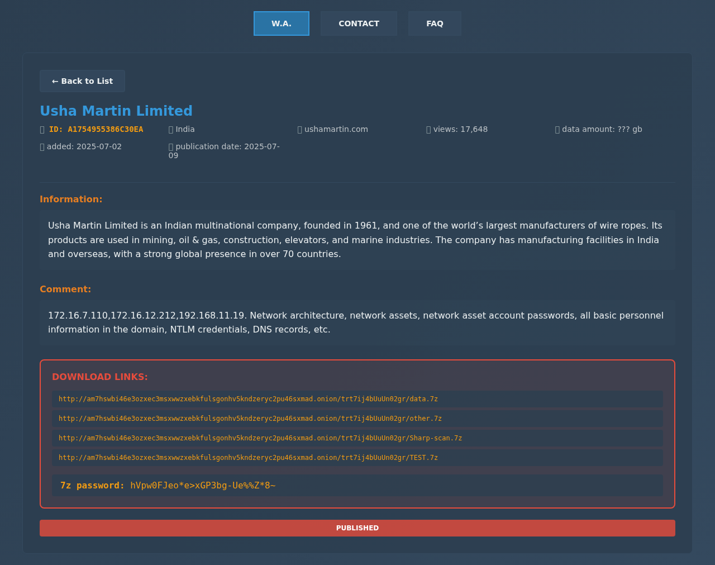
Task: Switch to the CONTACT tab
Action: pyautogui.click(x=359, y=23)
